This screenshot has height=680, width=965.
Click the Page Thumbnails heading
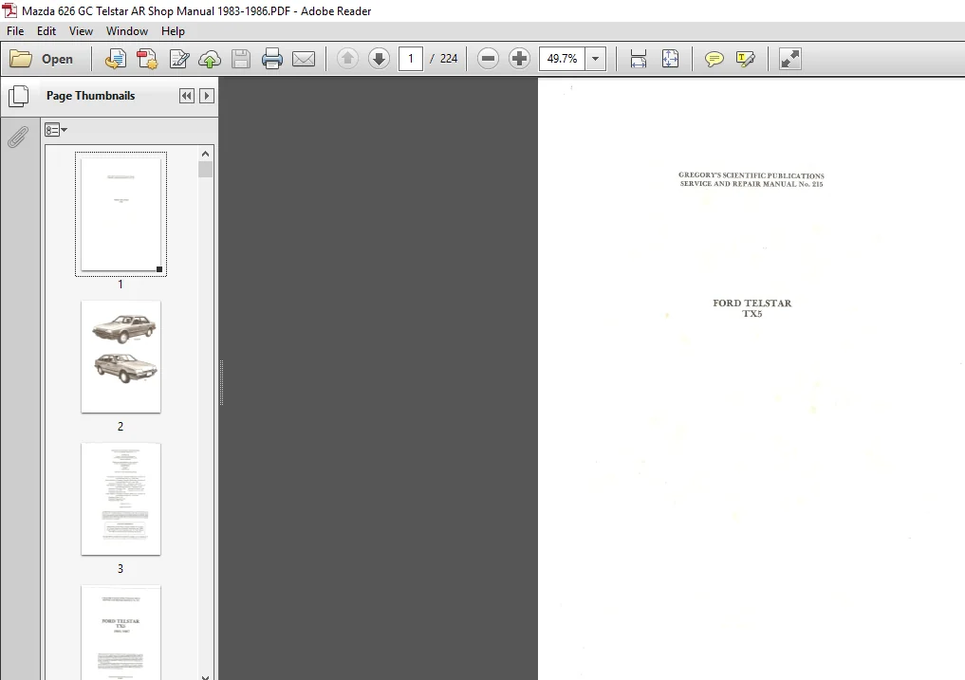click(x=90, y=96)
